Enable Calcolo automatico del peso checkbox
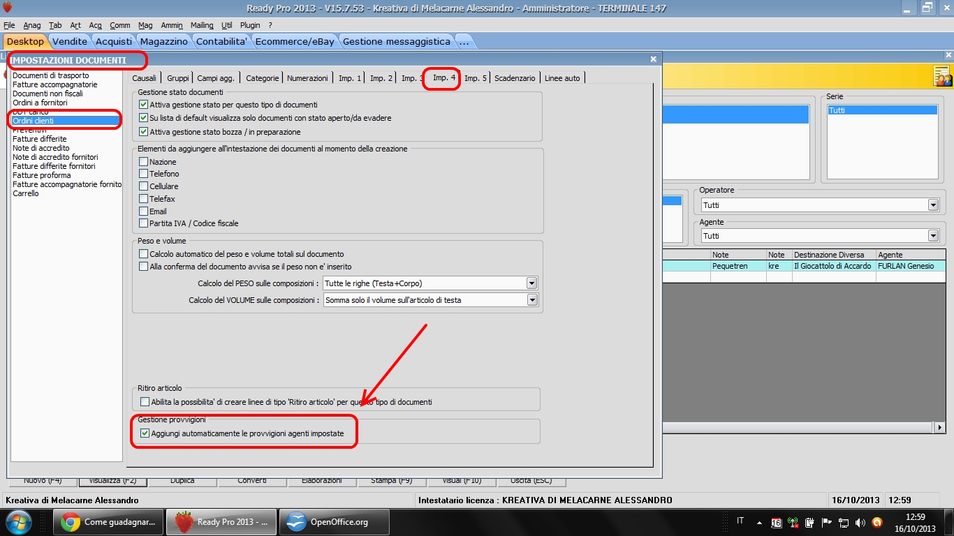Image resolution: width=954 pixels, height=536 pixels. [x=143, y=254]
